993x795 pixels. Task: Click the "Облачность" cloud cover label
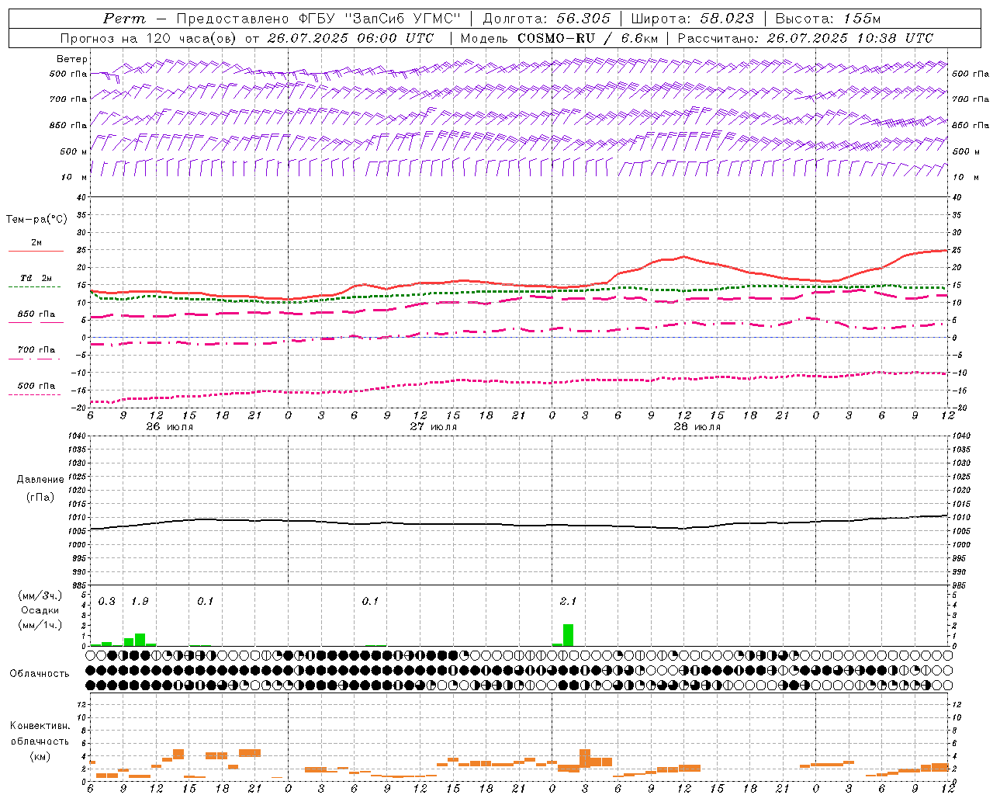(40, 673)
